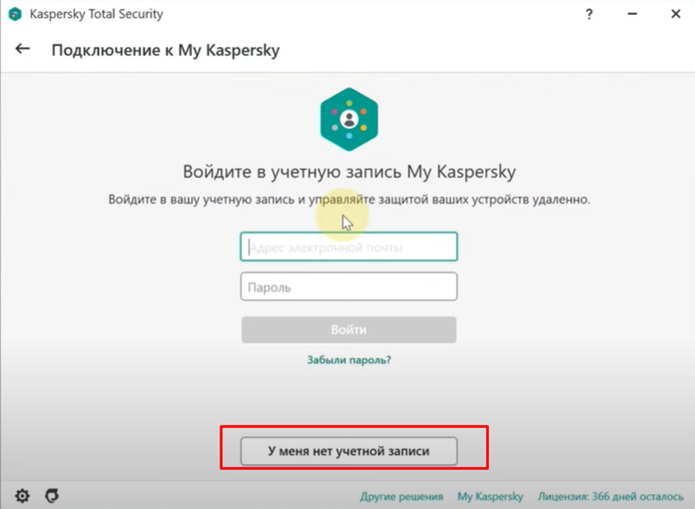Click the question mark help icon

click(x=589, y=14)
